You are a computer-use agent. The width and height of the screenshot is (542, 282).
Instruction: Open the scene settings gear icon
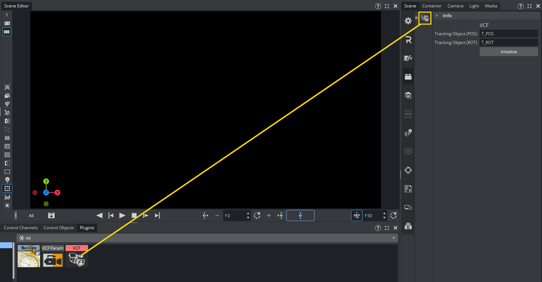coord(408,21)
